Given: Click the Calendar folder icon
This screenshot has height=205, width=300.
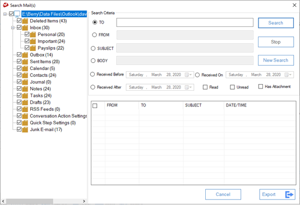Looking at the screenshot, I should [25, 68].
